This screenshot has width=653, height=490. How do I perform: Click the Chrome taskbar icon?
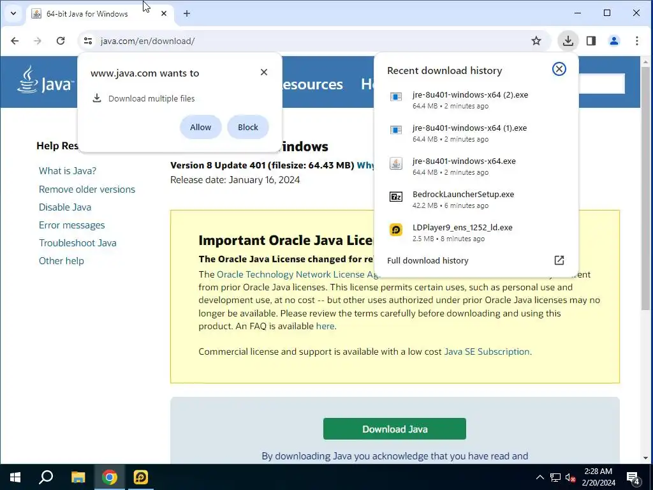[109, 477]
